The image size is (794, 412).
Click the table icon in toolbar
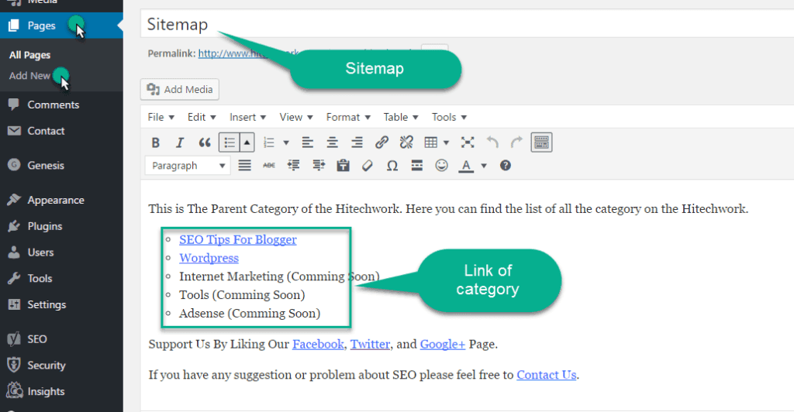[431, 142]
